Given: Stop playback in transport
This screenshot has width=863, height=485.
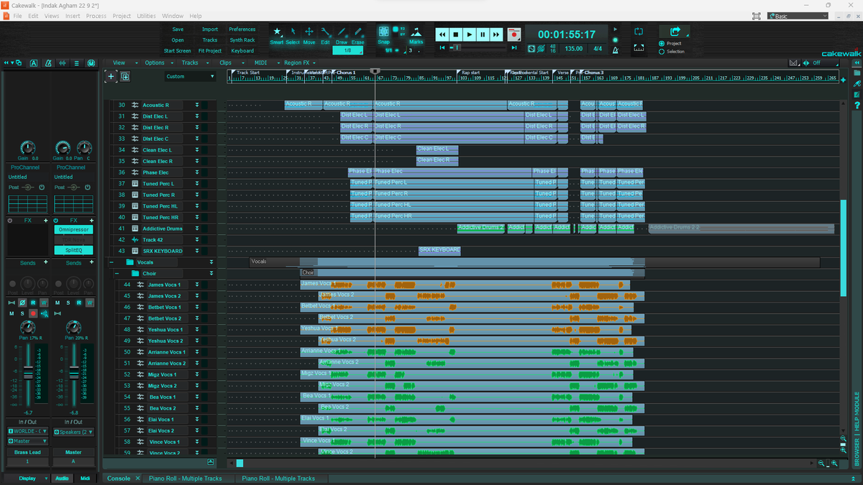Looking at the screenshot, I should [x=456, y=34].
